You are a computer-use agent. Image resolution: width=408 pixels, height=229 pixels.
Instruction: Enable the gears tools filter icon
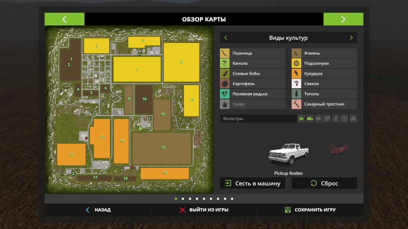[327, 118]
